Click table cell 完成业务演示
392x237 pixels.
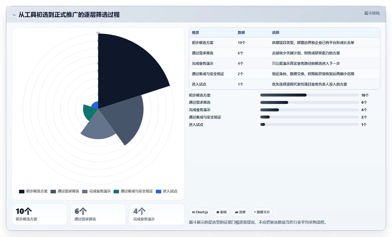point(203,64)
